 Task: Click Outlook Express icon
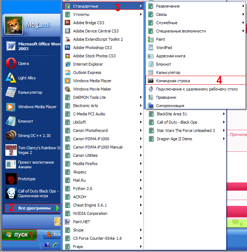tap(68, 72)
